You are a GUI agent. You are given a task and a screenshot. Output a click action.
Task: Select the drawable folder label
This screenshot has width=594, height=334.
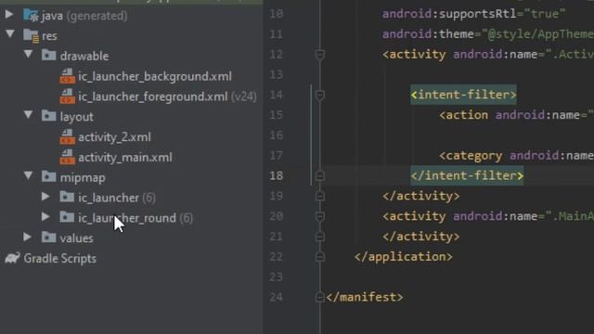coord(84,56)
